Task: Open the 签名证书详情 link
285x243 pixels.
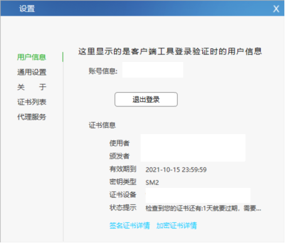Action: pos(129,225)
